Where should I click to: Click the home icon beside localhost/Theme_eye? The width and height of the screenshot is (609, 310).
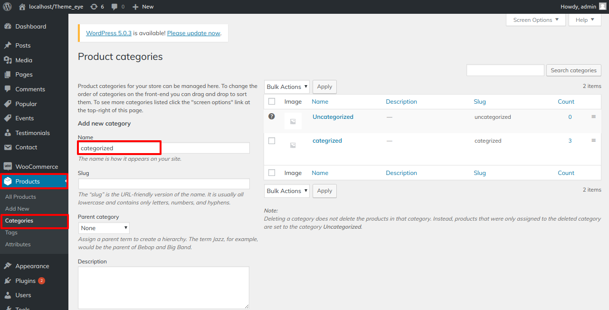coord(22,7)
